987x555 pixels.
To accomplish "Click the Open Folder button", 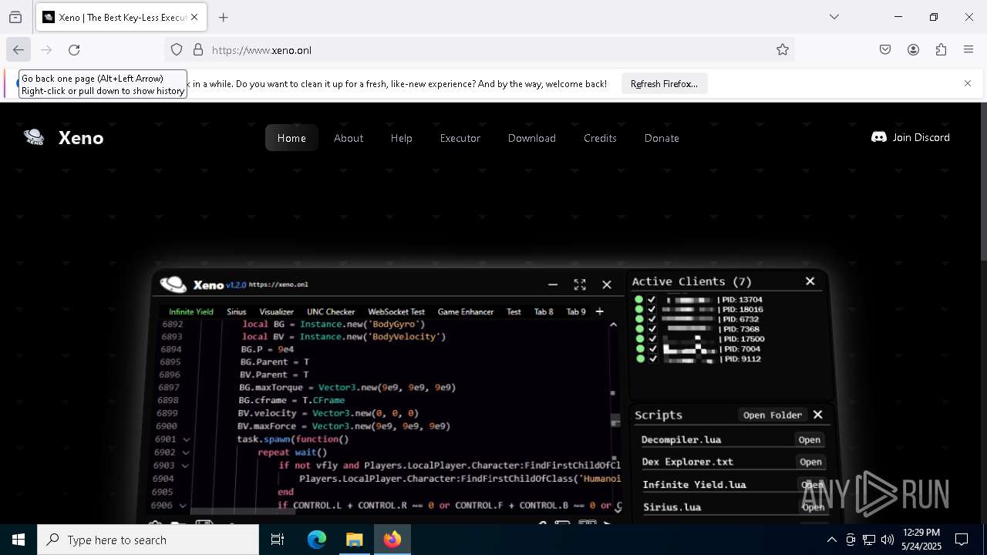I will [773, 415].
